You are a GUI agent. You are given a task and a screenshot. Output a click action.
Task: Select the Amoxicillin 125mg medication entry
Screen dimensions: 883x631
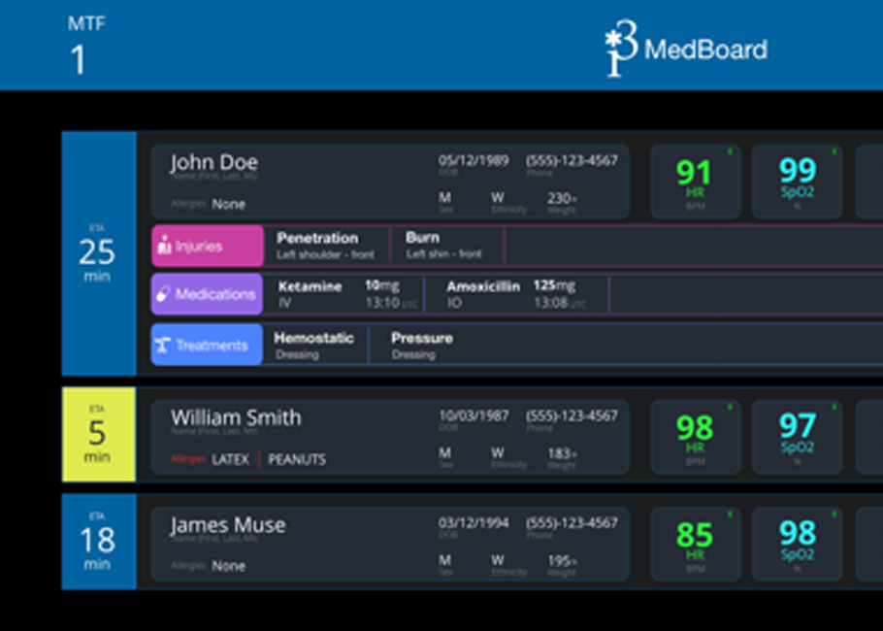pos(514,294)
